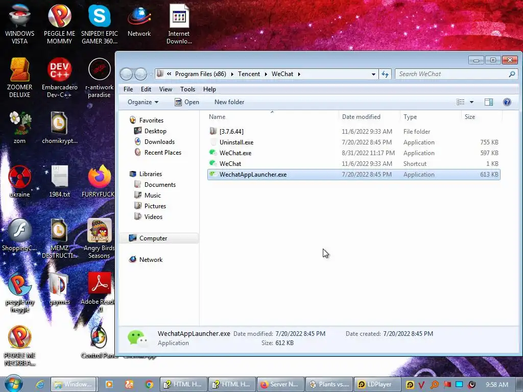Open the Tools menu
The image size is (523, 392).
(188, 89)
